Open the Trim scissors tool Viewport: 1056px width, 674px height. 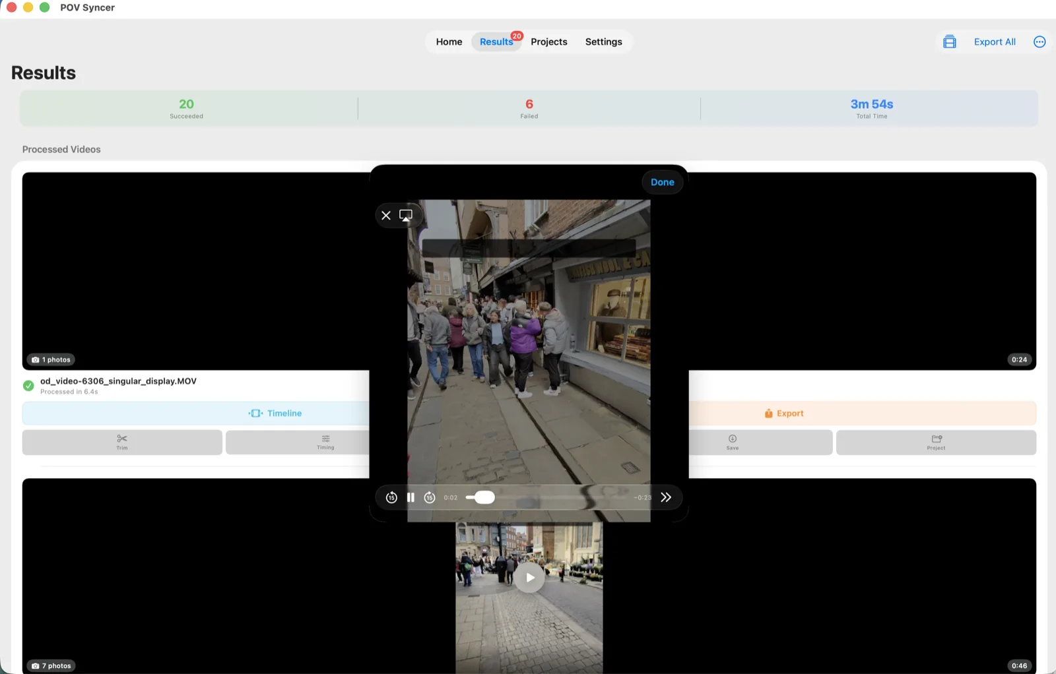click(122, 443)
